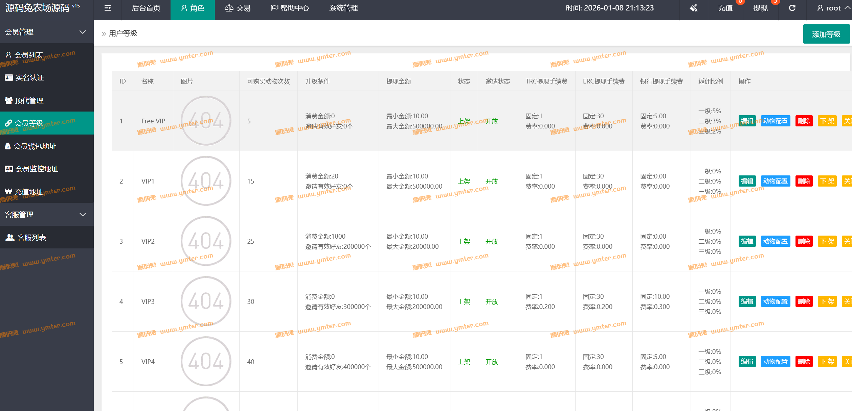Open 会员钱包地址 sidebar item
Screen dimensions: 852x411
coord(35,146)
